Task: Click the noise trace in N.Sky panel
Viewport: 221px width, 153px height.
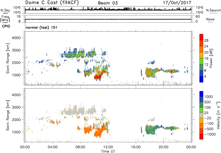Action: pos(108,10)
